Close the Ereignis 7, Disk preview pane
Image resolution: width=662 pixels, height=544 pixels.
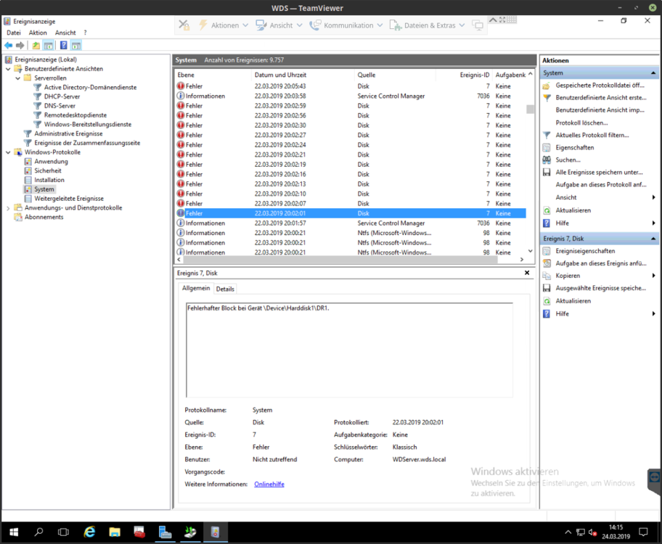click(x=528, y=273)
